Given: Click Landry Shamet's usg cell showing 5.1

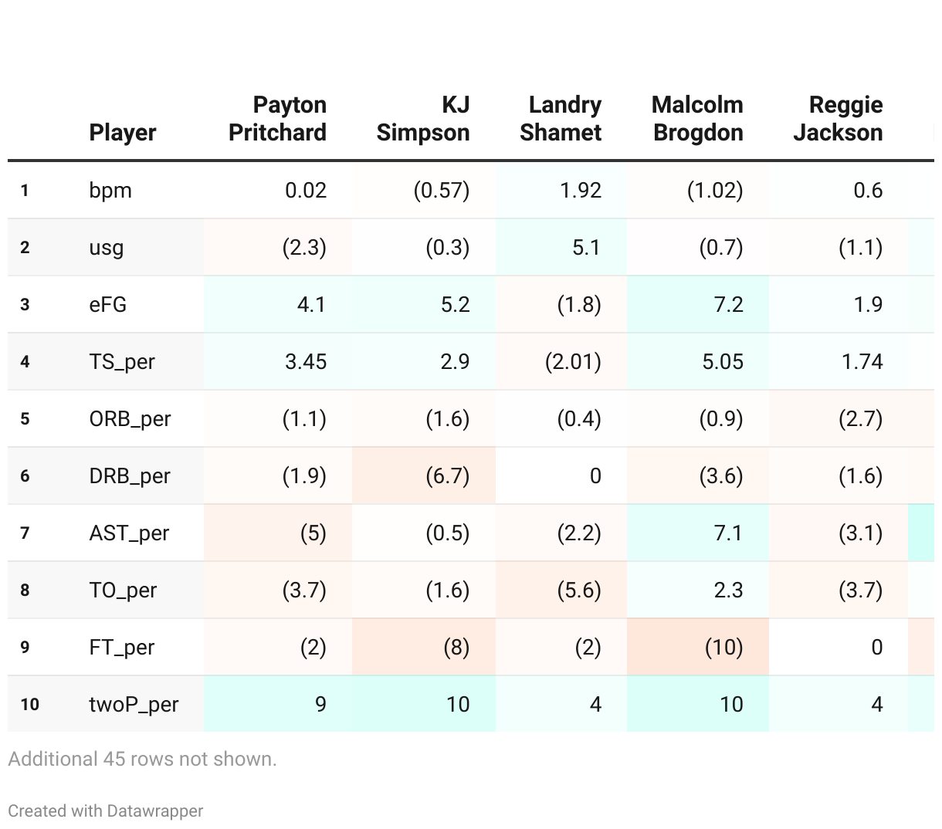Looking at the screenshot, I should (586, 248).
